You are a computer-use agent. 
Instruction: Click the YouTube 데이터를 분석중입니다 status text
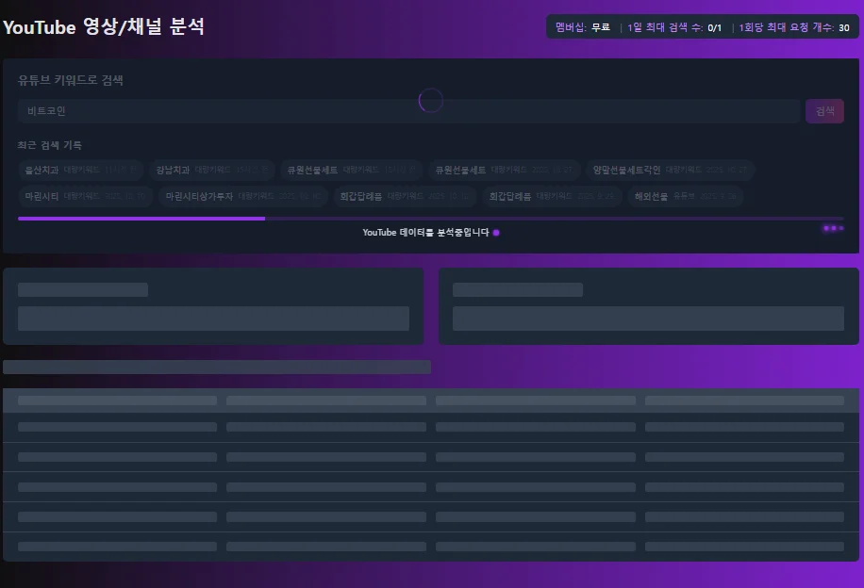click(424, 232)
